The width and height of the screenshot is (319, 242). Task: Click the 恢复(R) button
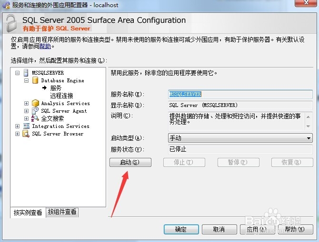292,162
